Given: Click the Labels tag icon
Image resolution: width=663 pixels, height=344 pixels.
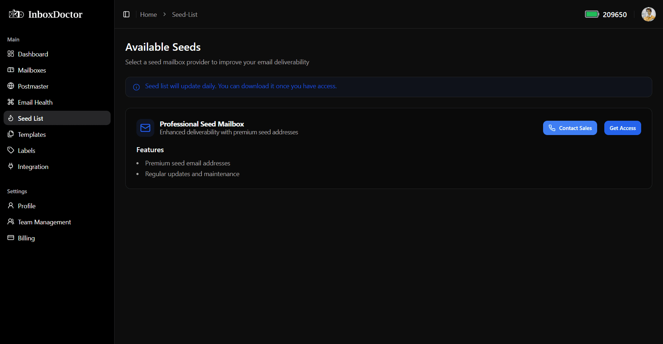Looking at the screenshot, I should tap(11, 150).
